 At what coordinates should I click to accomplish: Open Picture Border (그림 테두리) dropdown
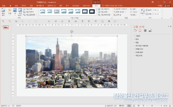click(104, 9)
